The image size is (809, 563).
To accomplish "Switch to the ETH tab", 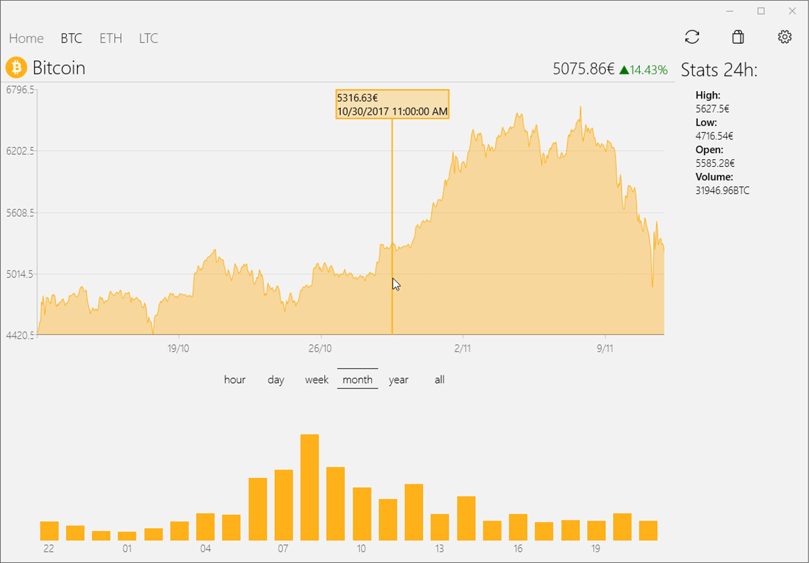I will 111,38.
